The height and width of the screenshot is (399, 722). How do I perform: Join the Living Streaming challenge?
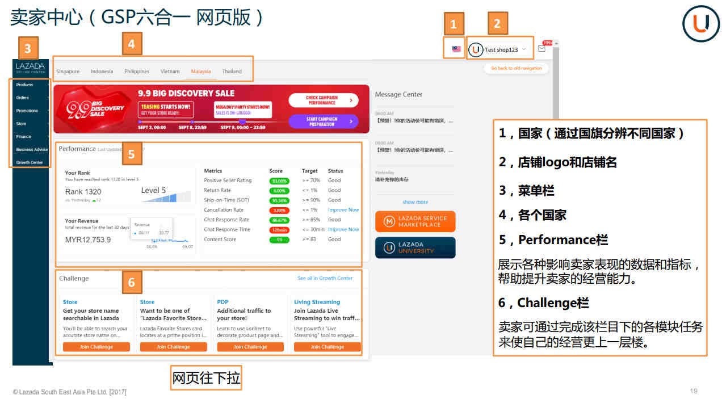click(327, 347)
